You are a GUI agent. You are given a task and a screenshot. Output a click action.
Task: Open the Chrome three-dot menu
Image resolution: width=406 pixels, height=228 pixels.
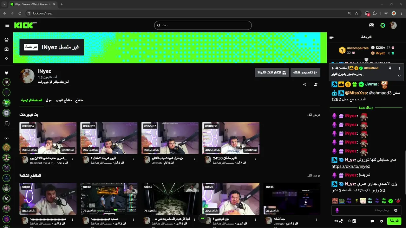click(x=401, y=13)
